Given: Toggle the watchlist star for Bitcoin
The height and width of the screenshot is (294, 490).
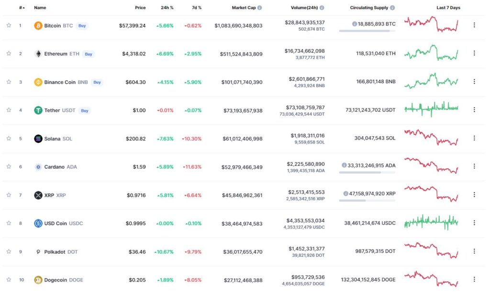Looking at the screenshot, I should tap(9, 25).
